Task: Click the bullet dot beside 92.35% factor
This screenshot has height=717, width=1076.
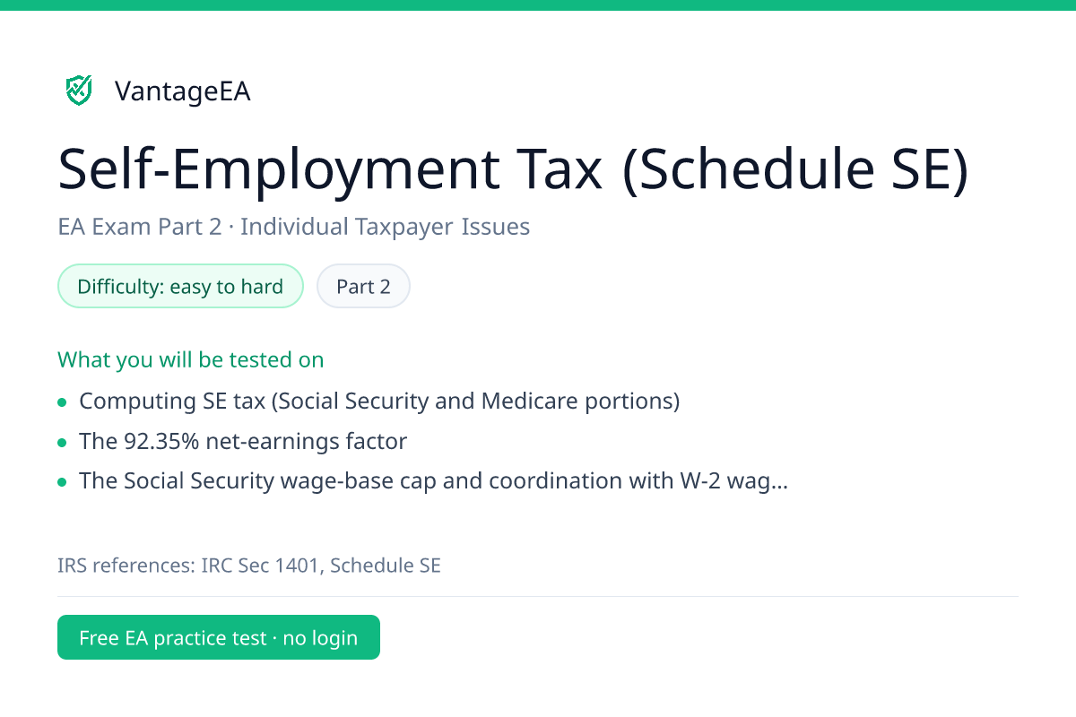Action: tap(62, 443)
